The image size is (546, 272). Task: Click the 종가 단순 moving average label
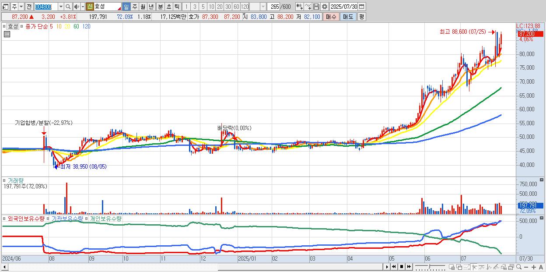37,26
